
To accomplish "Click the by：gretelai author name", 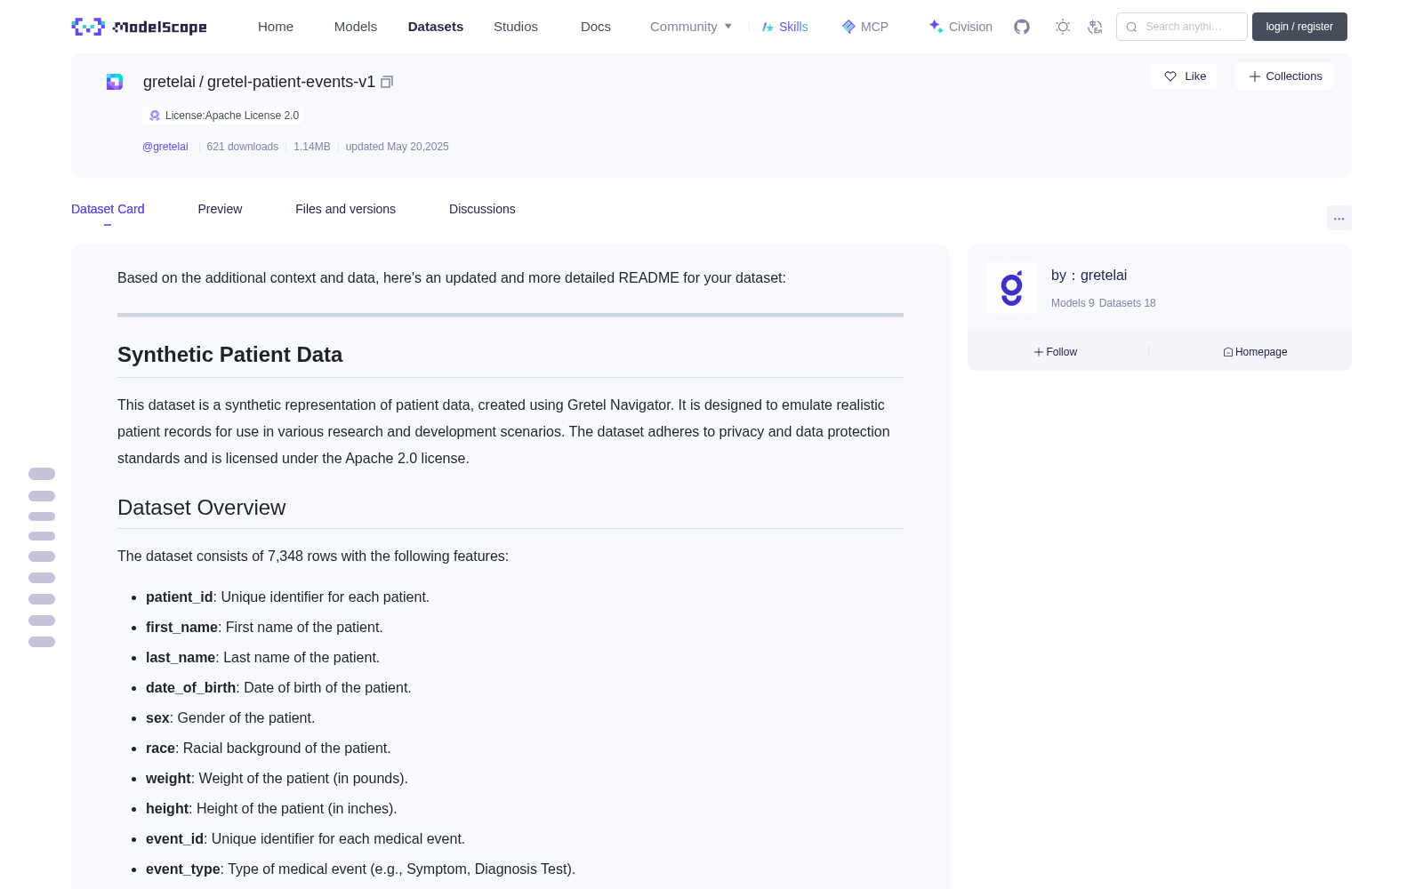I will coord(1089,276).
